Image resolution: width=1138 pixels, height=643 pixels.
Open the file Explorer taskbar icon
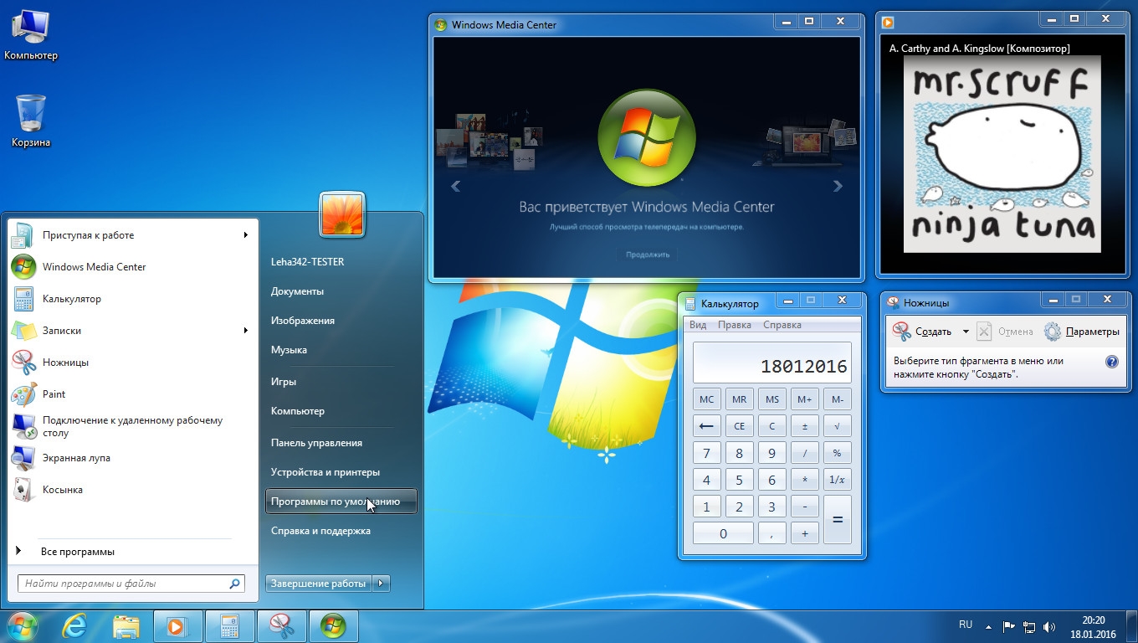click(126, 626)
